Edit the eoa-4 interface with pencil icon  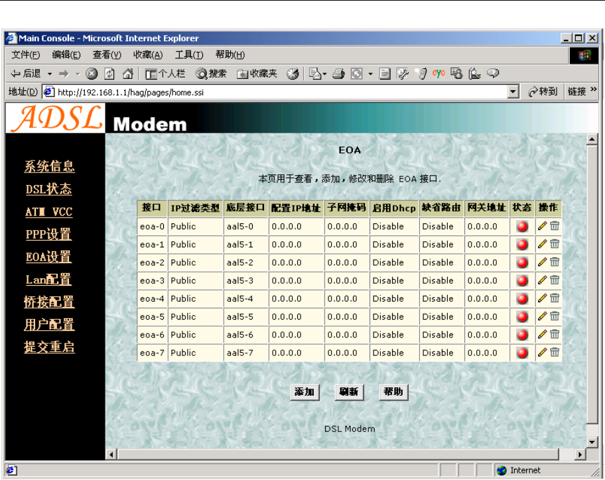pyautogui.click(x=542, y=298)
